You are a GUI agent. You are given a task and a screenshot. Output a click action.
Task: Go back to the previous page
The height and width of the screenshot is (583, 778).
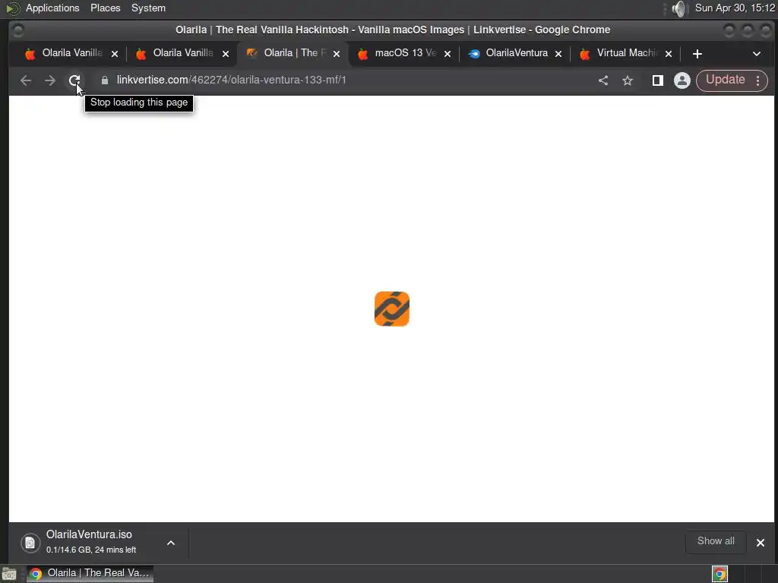point(26,80)
